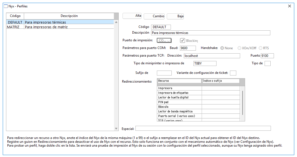
Task: Click the Variante de configuración de ticket field
Action: (233, 73)
